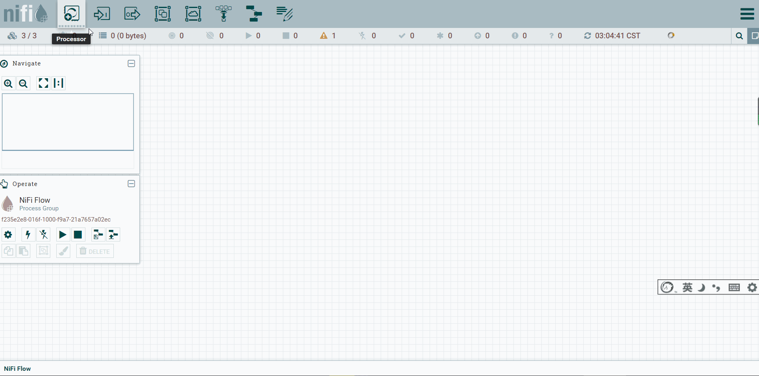Start the flow with play button
759x376 pixels.
point(63,235)
